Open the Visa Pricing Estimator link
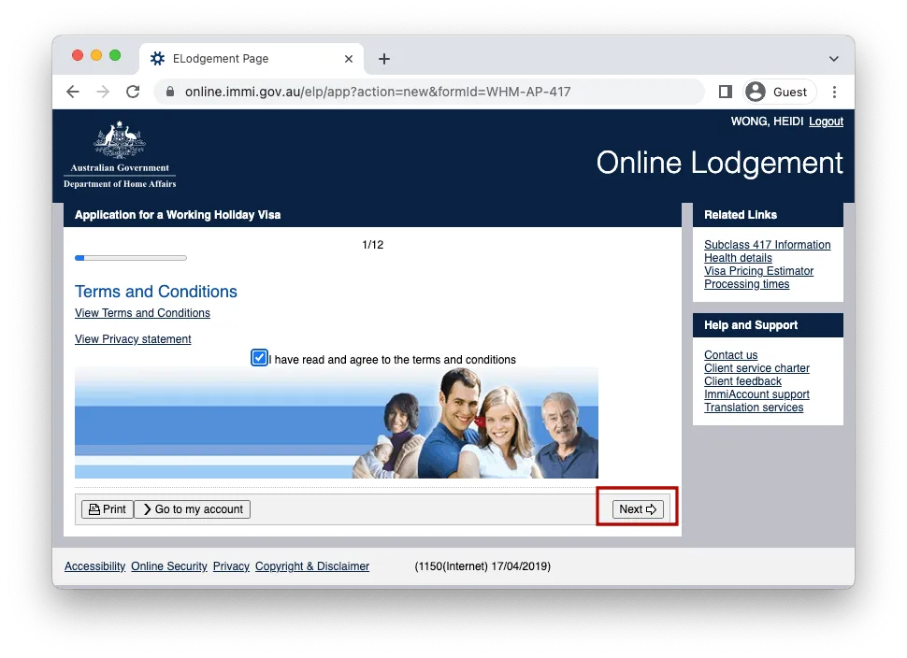This screenshot has width=907, height=658. (x=759, y=271)
